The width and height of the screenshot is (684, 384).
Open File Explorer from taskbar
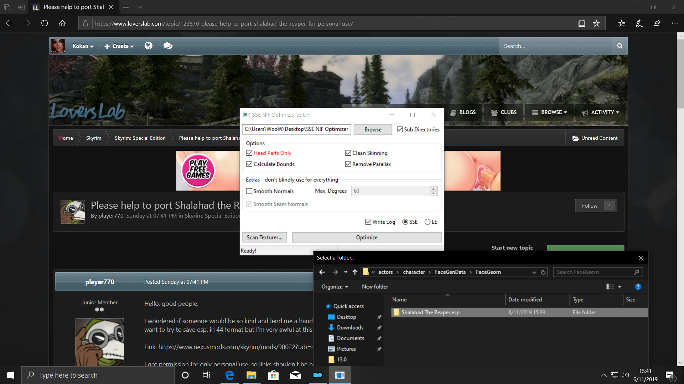pos(252,375)
